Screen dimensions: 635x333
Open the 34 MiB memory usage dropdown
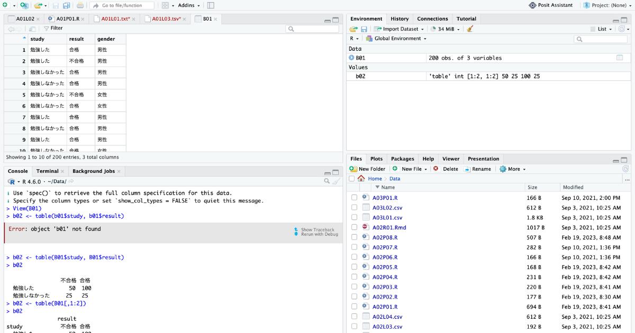(x=445, y=29)
